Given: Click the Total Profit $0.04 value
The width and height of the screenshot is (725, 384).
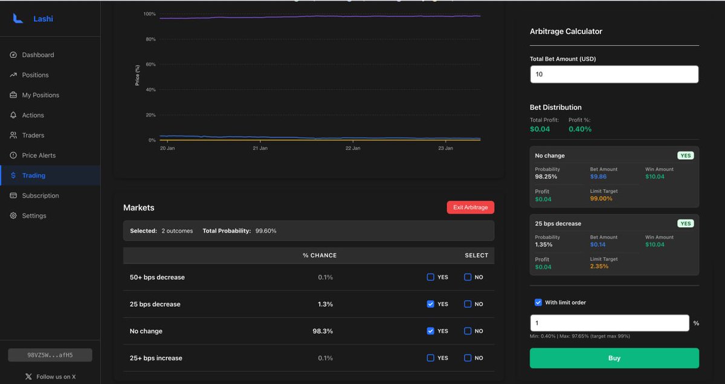Looking at the screenshot, I should [540, 129].
